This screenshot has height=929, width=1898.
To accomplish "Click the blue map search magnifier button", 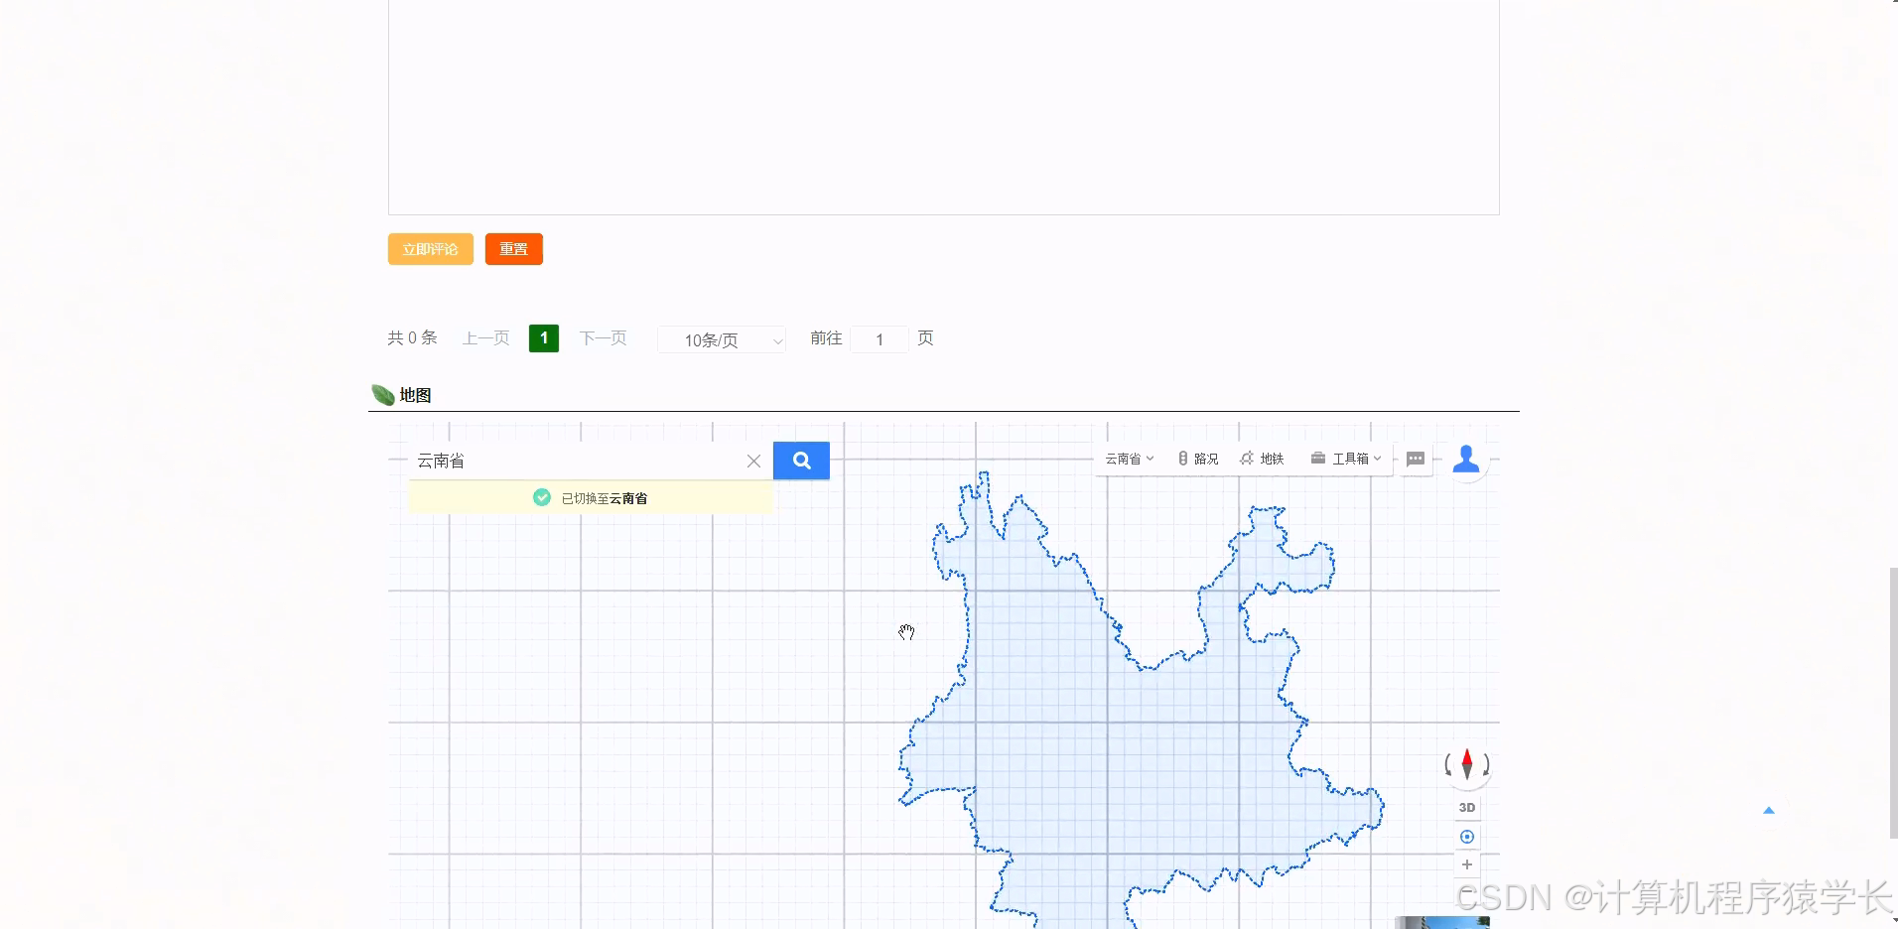I will tap(801, 461).
